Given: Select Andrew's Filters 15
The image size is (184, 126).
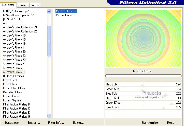Looking at the screenshot, I should (x=14, y=40).
